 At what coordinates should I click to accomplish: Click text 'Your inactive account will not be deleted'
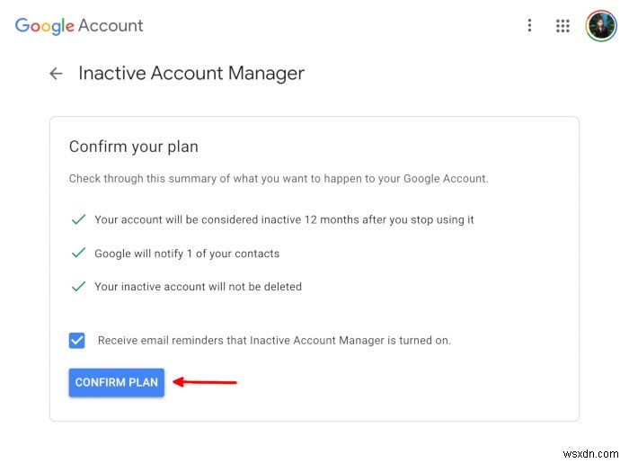(x=199, y=287)
